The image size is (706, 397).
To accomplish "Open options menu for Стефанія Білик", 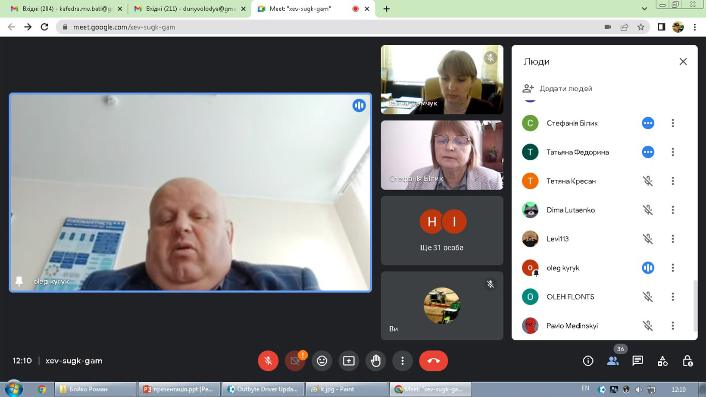I will (x=673, y=123).
